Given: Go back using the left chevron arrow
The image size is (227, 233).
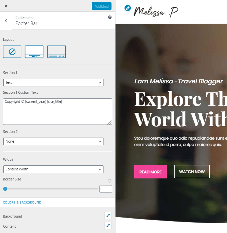Looking at the screenshot, I should pyautogui.click(x=6, y=20).
